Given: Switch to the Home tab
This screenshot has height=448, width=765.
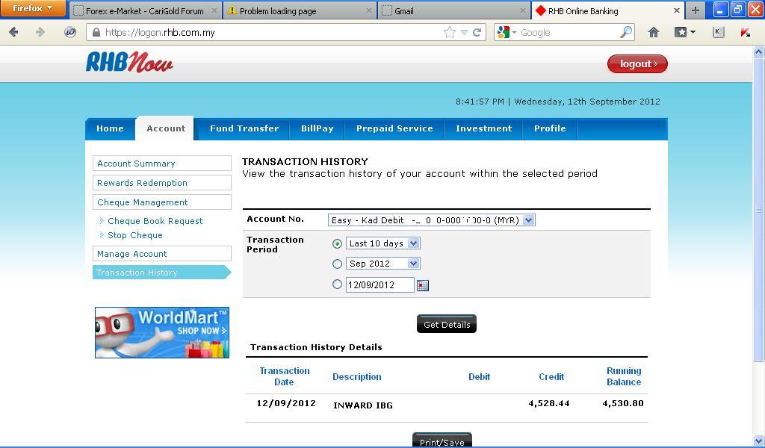Looking at the screenshot, I should (111, 128).
